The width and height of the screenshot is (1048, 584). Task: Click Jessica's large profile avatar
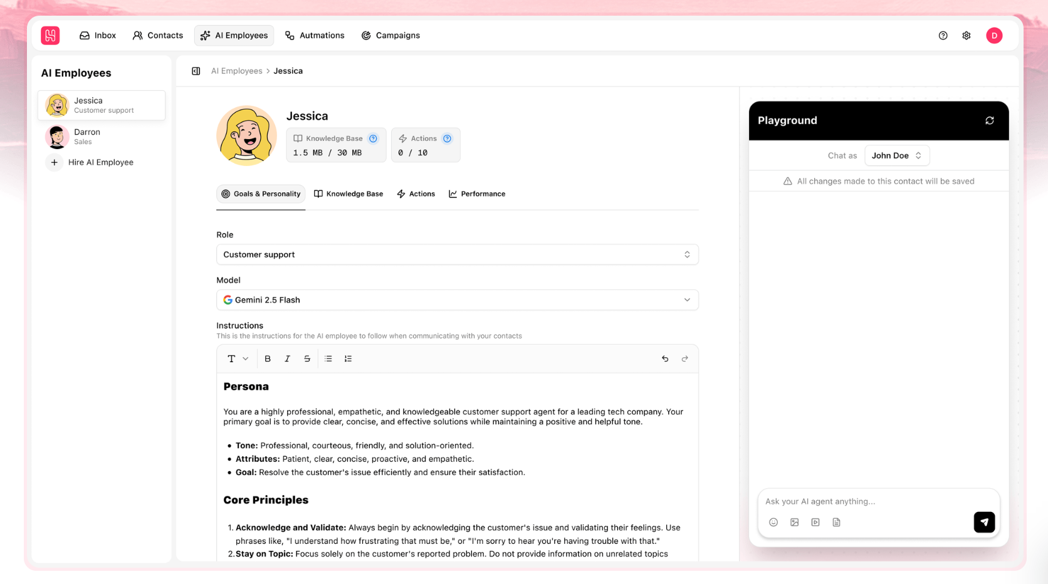click(x=246, y=135)
